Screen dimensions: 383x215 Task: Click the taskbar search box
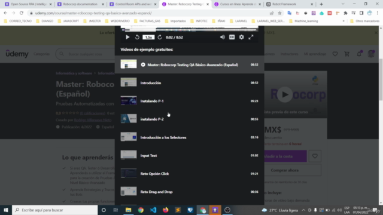tap(54, 210)
